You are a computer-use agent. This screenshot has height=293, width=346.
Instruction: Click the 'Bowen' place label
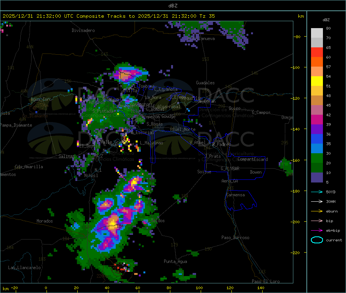click(256, 172)
